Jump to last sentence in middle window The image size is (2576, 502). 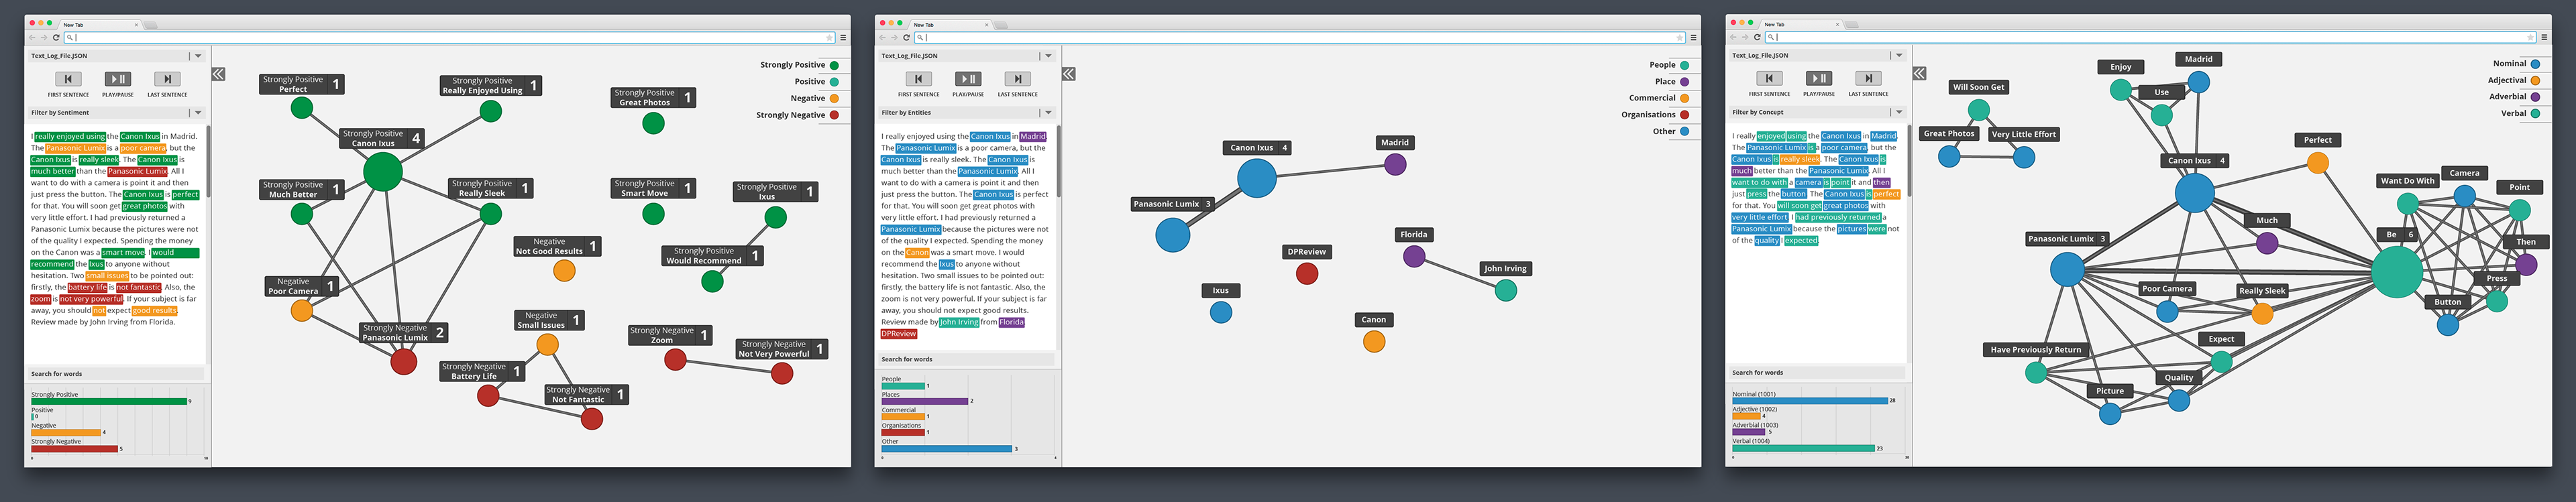(1017, 79)
